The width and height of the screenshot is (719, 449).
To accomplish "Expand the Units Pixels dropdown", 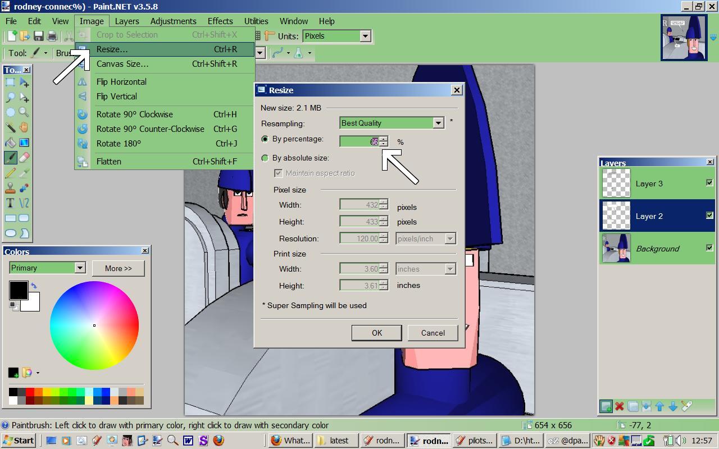I will click(365, 36).
